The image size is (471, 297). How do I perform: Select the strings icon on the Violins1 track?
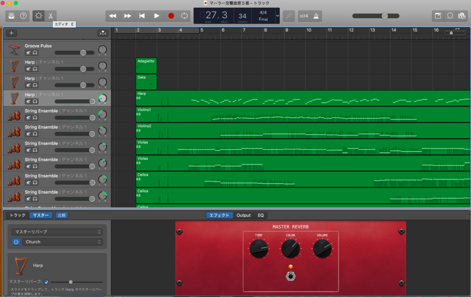coord(14,114)
